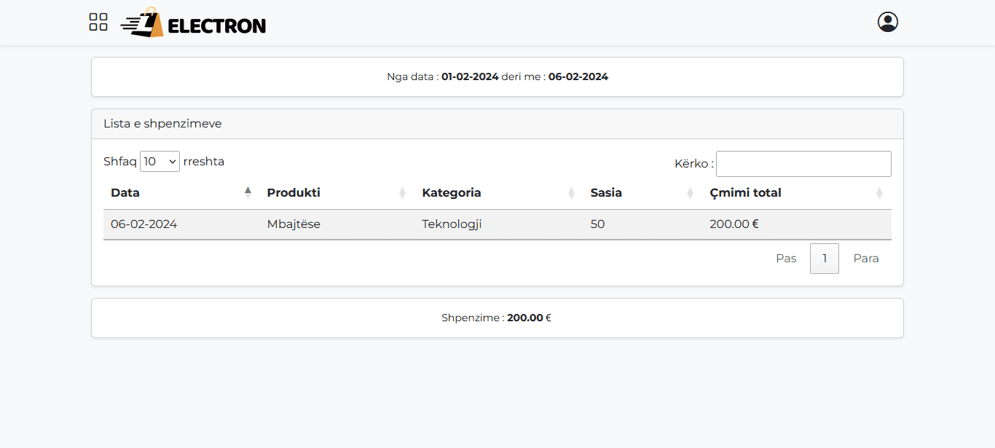995x448 pixels.
Task: Click the quantity cell showing 50
Action: coord(597,224)
